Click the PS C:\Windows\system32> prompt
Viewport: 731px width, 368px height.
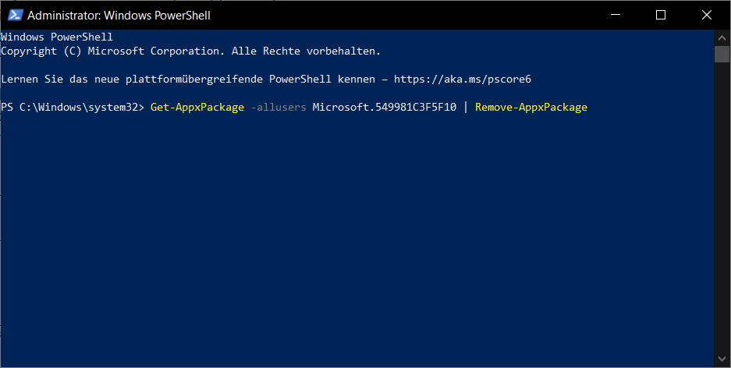click(x=73, y=108)
